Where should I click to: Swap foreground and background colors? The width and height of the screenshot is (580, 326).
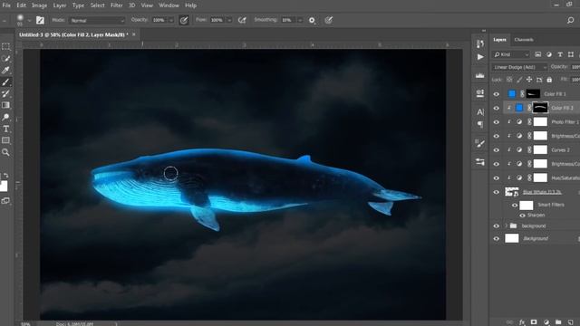point(6,175)
